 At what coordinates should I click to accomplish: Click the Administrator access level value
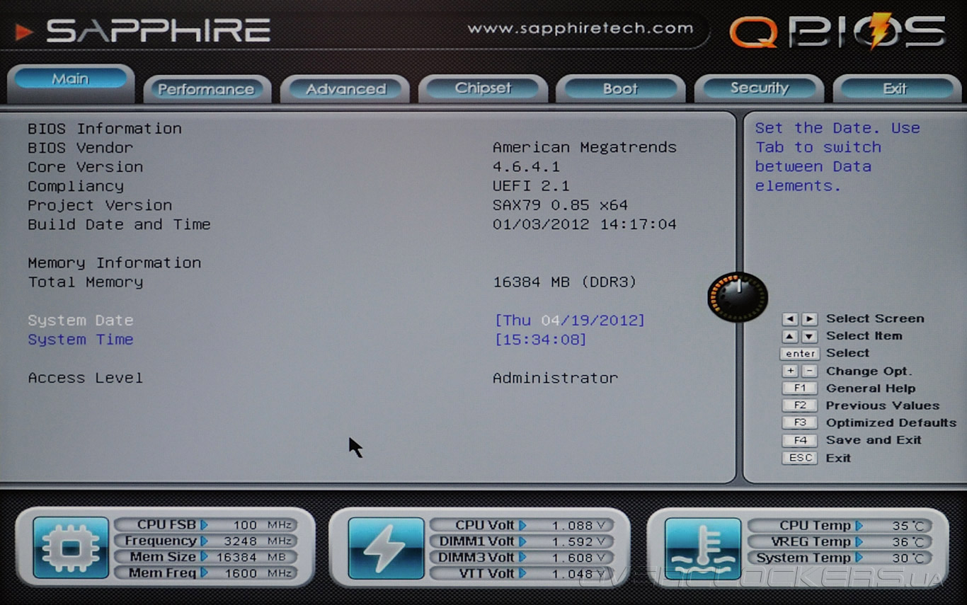coord(555,378)
